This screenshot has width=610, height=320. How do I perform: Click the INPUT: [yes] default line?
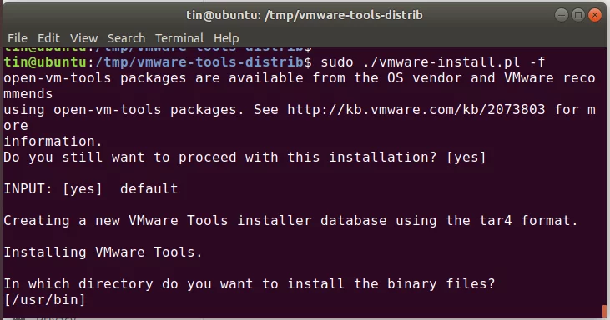pos(91,188)
